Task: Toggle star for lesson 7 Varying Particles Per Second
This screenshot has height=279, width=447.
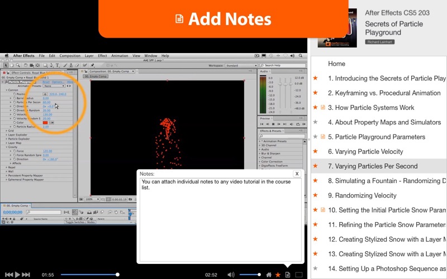Action: pos(315,166)
